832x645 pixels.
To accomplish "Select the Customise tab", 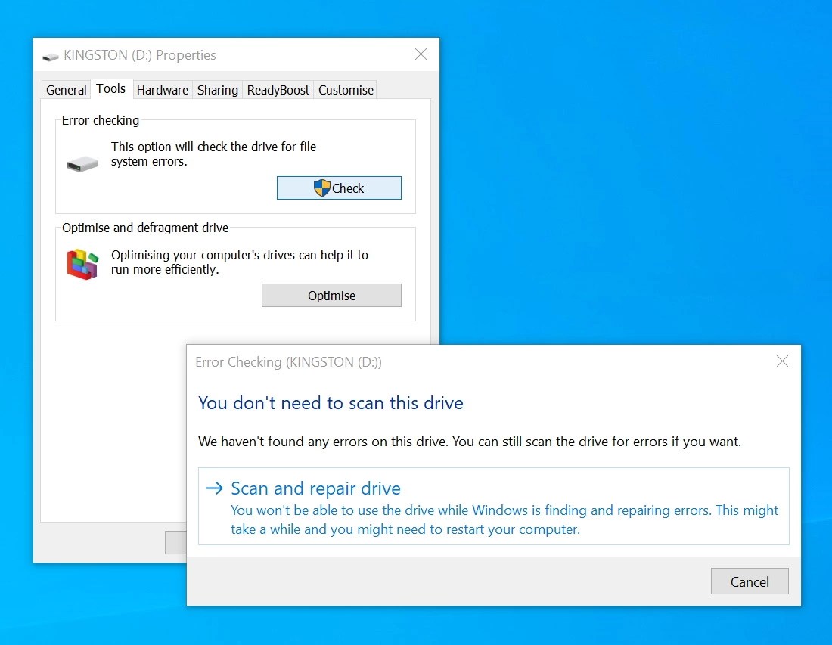I will 345,89.
